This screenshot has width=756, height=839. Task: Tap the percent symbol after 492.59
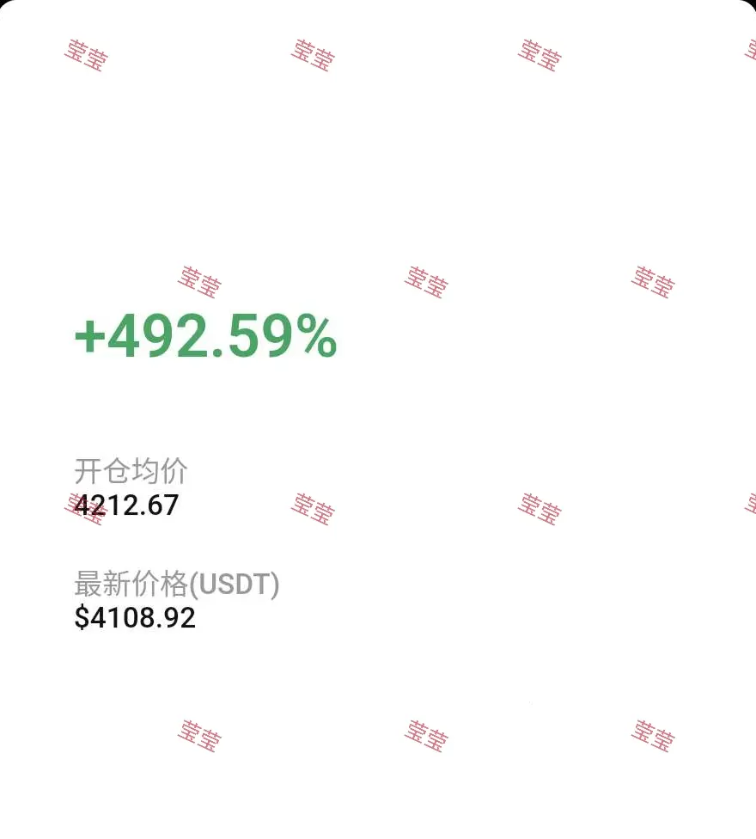pyautogui.click(x=320, y=336)
